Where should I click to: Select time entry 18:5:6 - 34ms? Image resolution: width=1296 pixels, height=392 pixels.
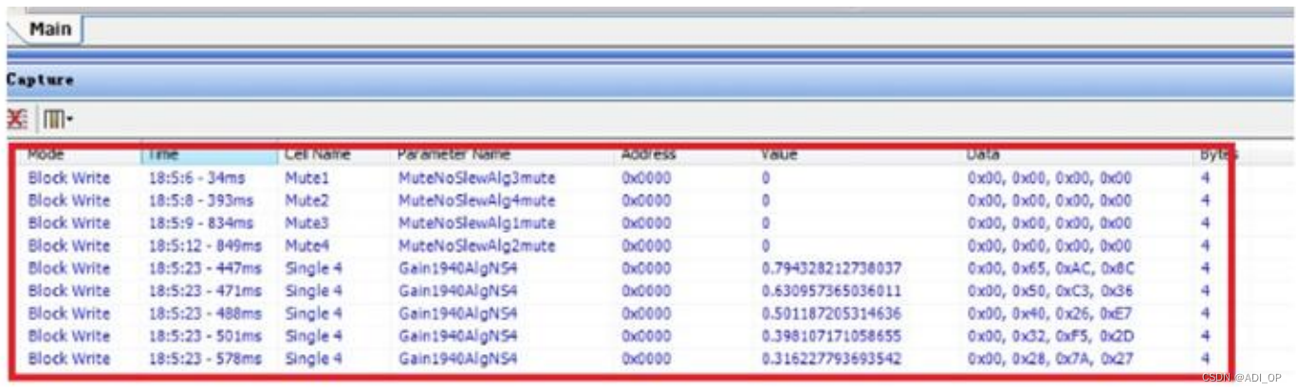click(x=197, y=178)
